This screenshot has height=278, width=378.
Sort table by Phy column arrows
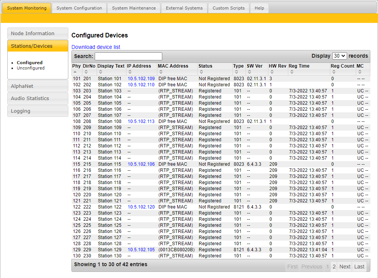[x=75, y=72]
